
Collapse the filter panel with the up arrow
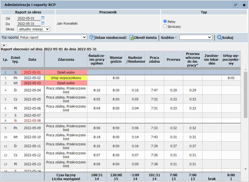pos(4,45)
